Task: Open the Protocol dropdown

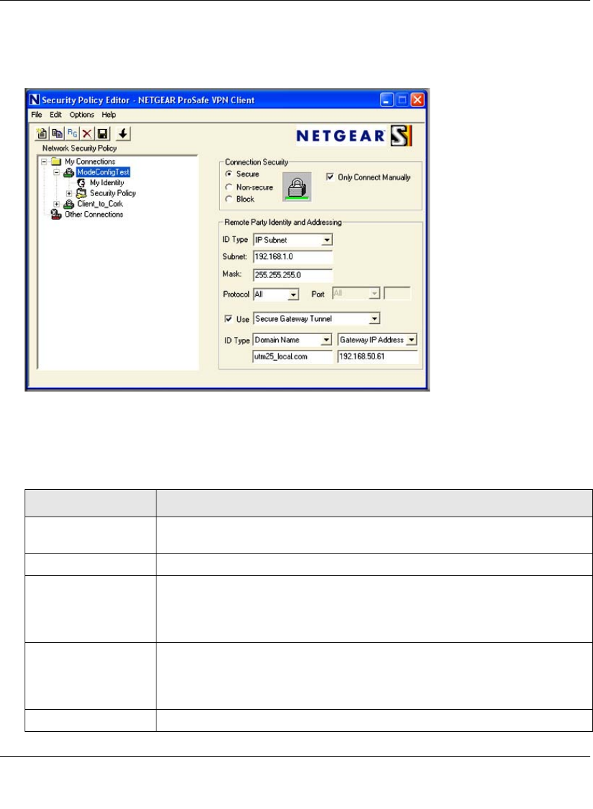Action: pos(293,294)
